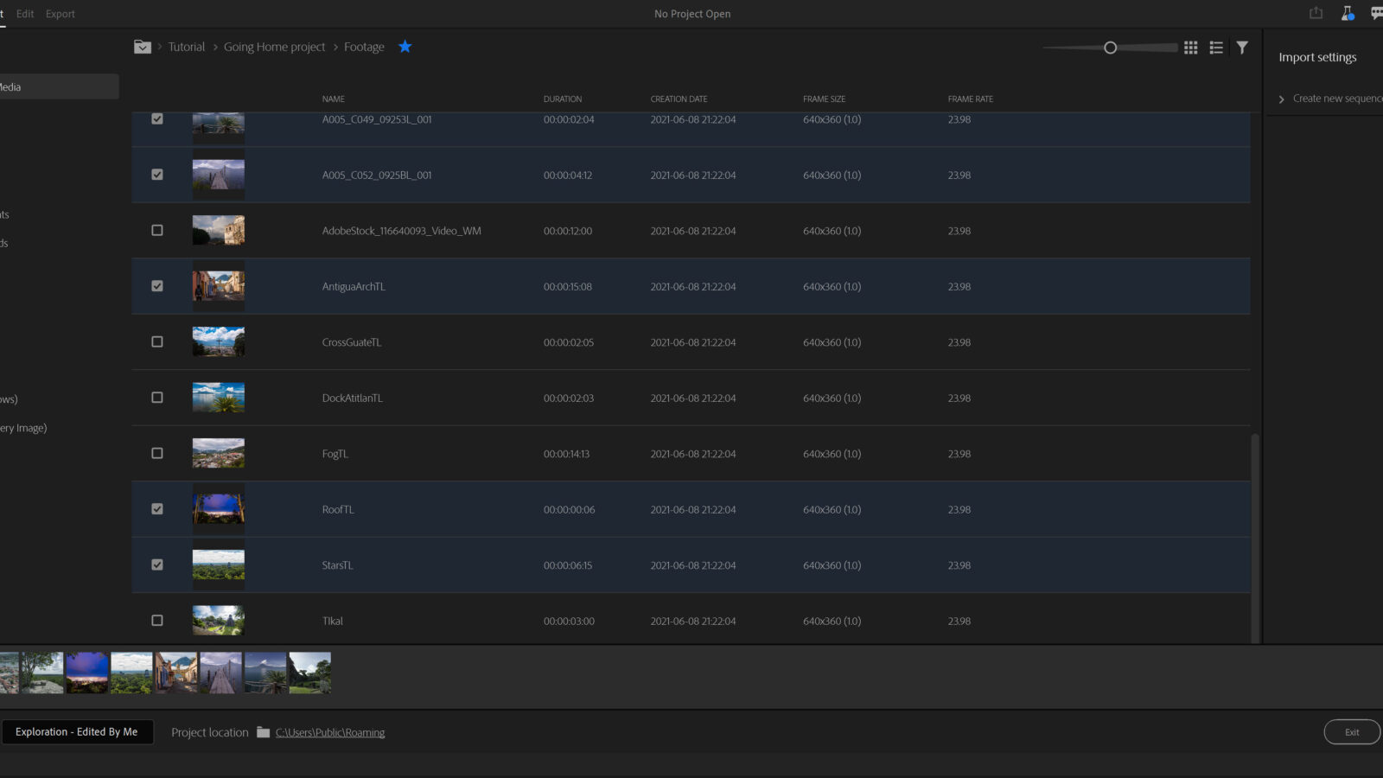Toggle the Footage favorite star
This screenshot has width=1383, height=778.
(405, 47)
